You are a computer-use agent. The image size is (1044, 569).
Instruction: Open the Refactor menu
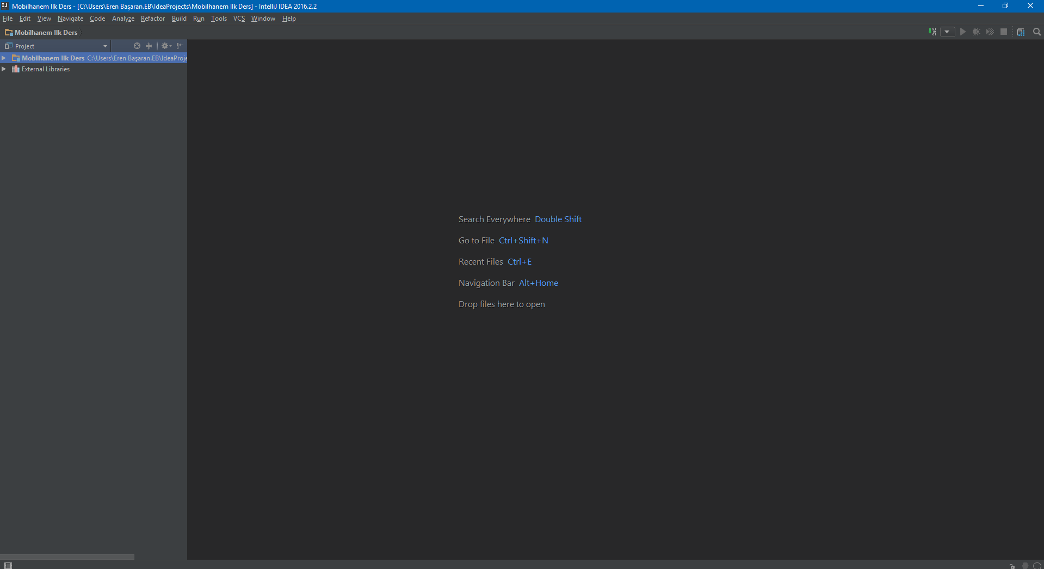click(153, 19)
